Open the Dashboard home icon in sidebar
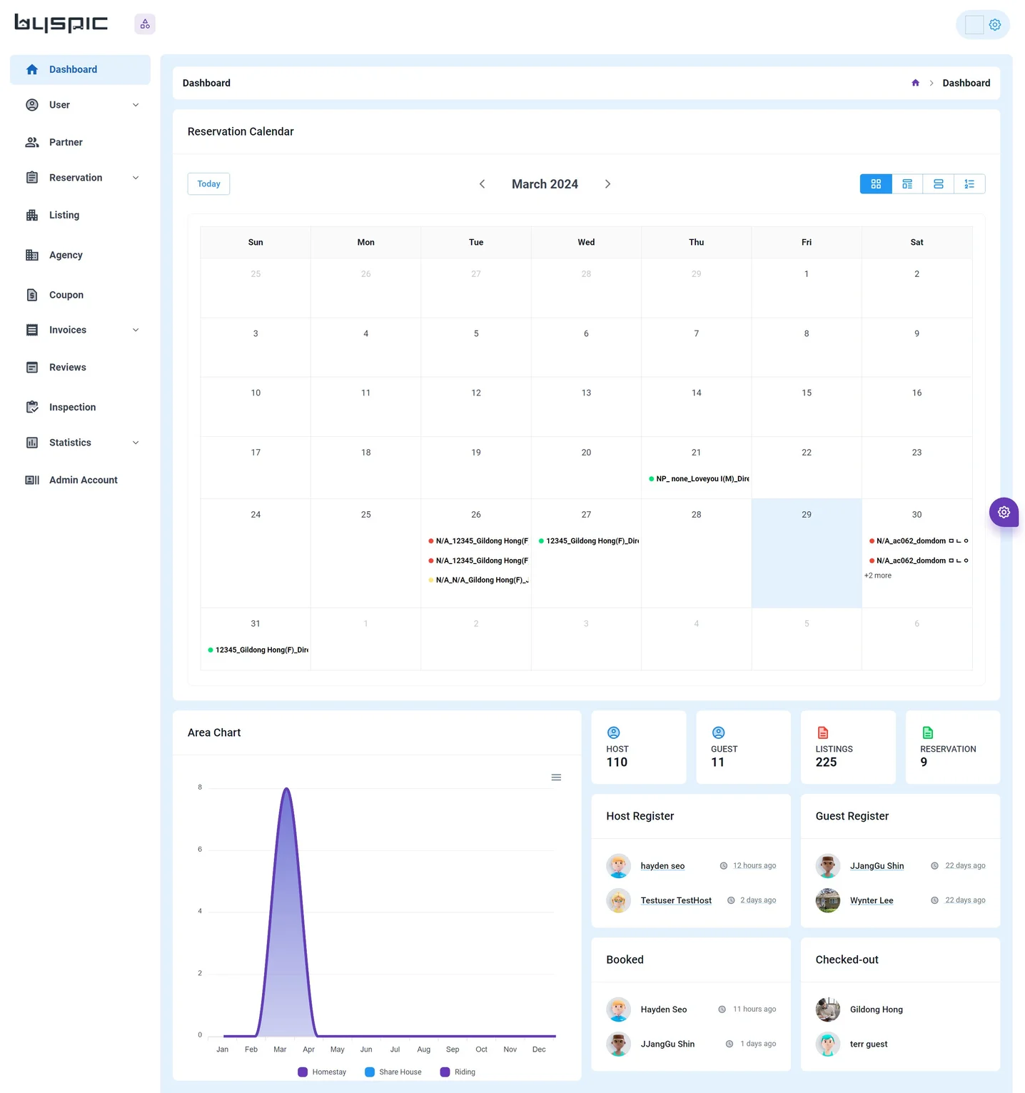The height and width of the screenshot is (1093, 1025). [32, 69]
